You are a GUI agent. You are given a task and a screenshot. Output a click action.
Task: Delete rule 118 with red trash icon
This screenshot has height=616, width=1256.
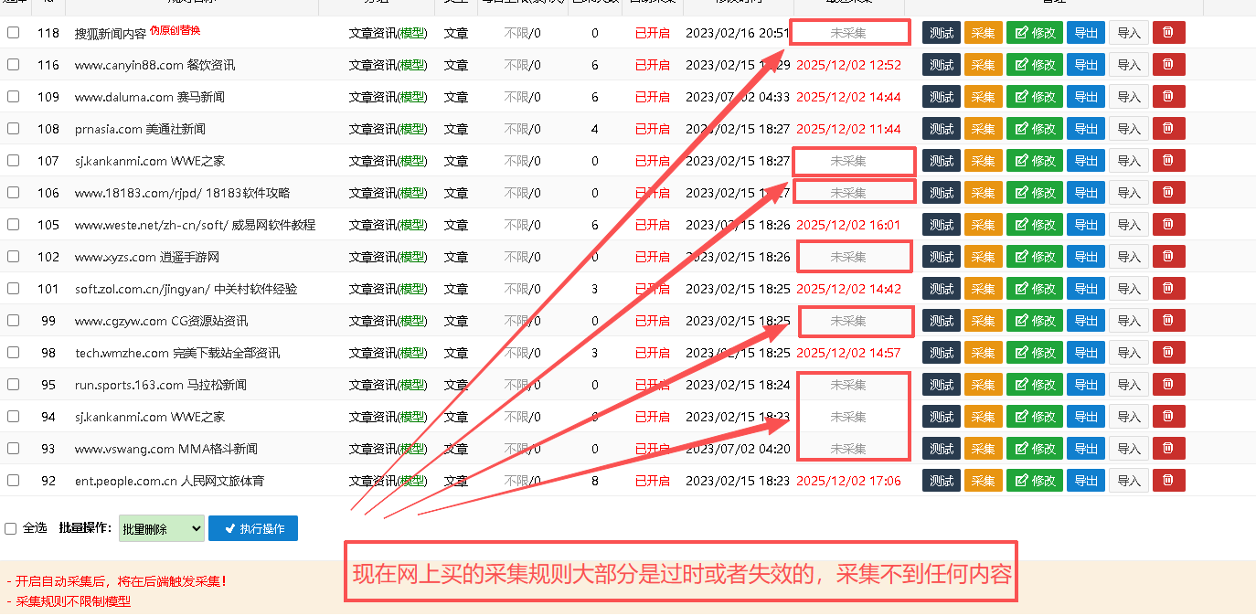[x=1168, y=33]
